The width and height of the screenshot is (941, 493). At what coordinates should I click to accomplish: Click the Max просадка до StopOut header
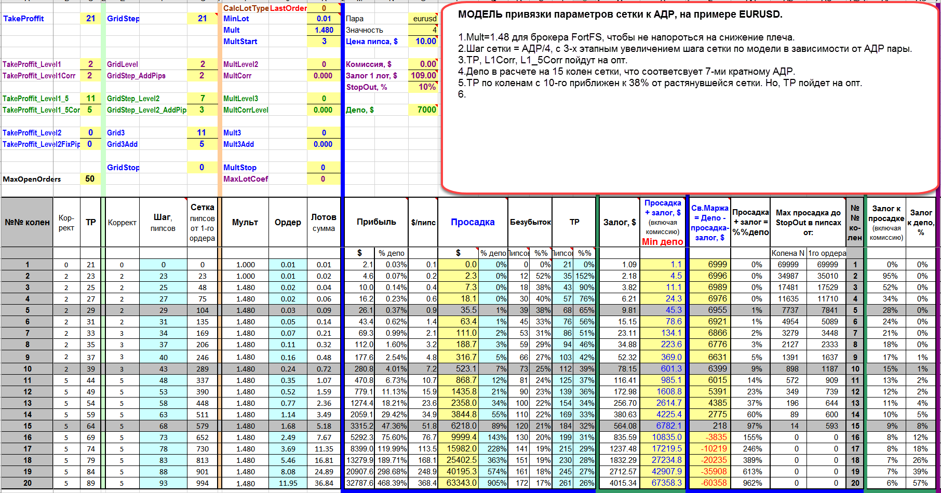809,222
